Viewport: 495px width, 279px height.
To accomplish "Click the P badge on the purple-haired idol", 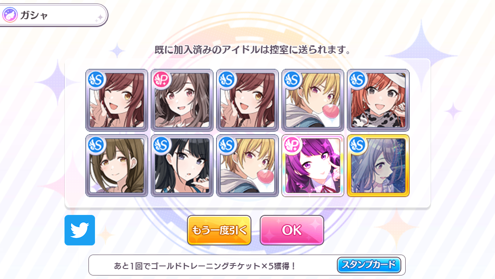I will coord(292,145).
